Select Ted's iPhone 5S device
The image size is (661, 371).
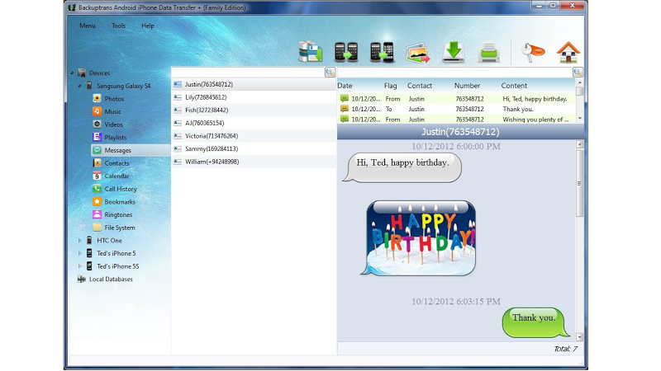coord(117,266)
